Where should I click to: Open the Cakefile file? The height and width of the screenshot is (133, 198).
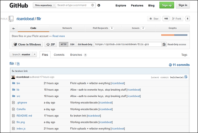click(x=21, y=109)
